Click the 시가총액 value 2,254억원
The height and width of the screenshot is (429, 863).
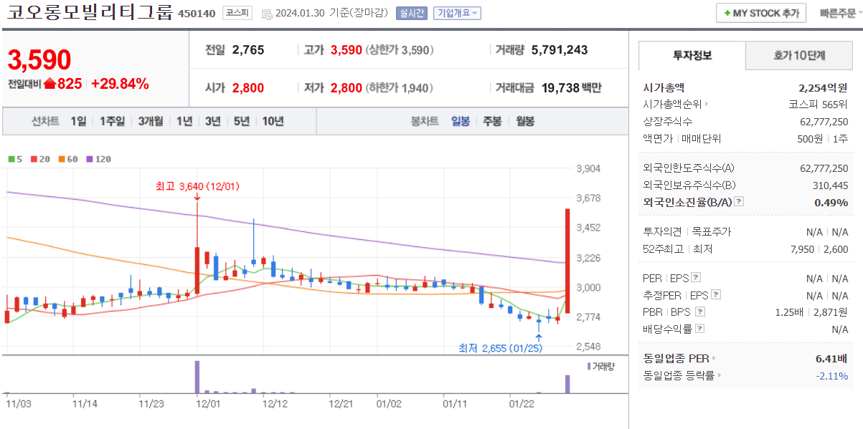point(823,87)
